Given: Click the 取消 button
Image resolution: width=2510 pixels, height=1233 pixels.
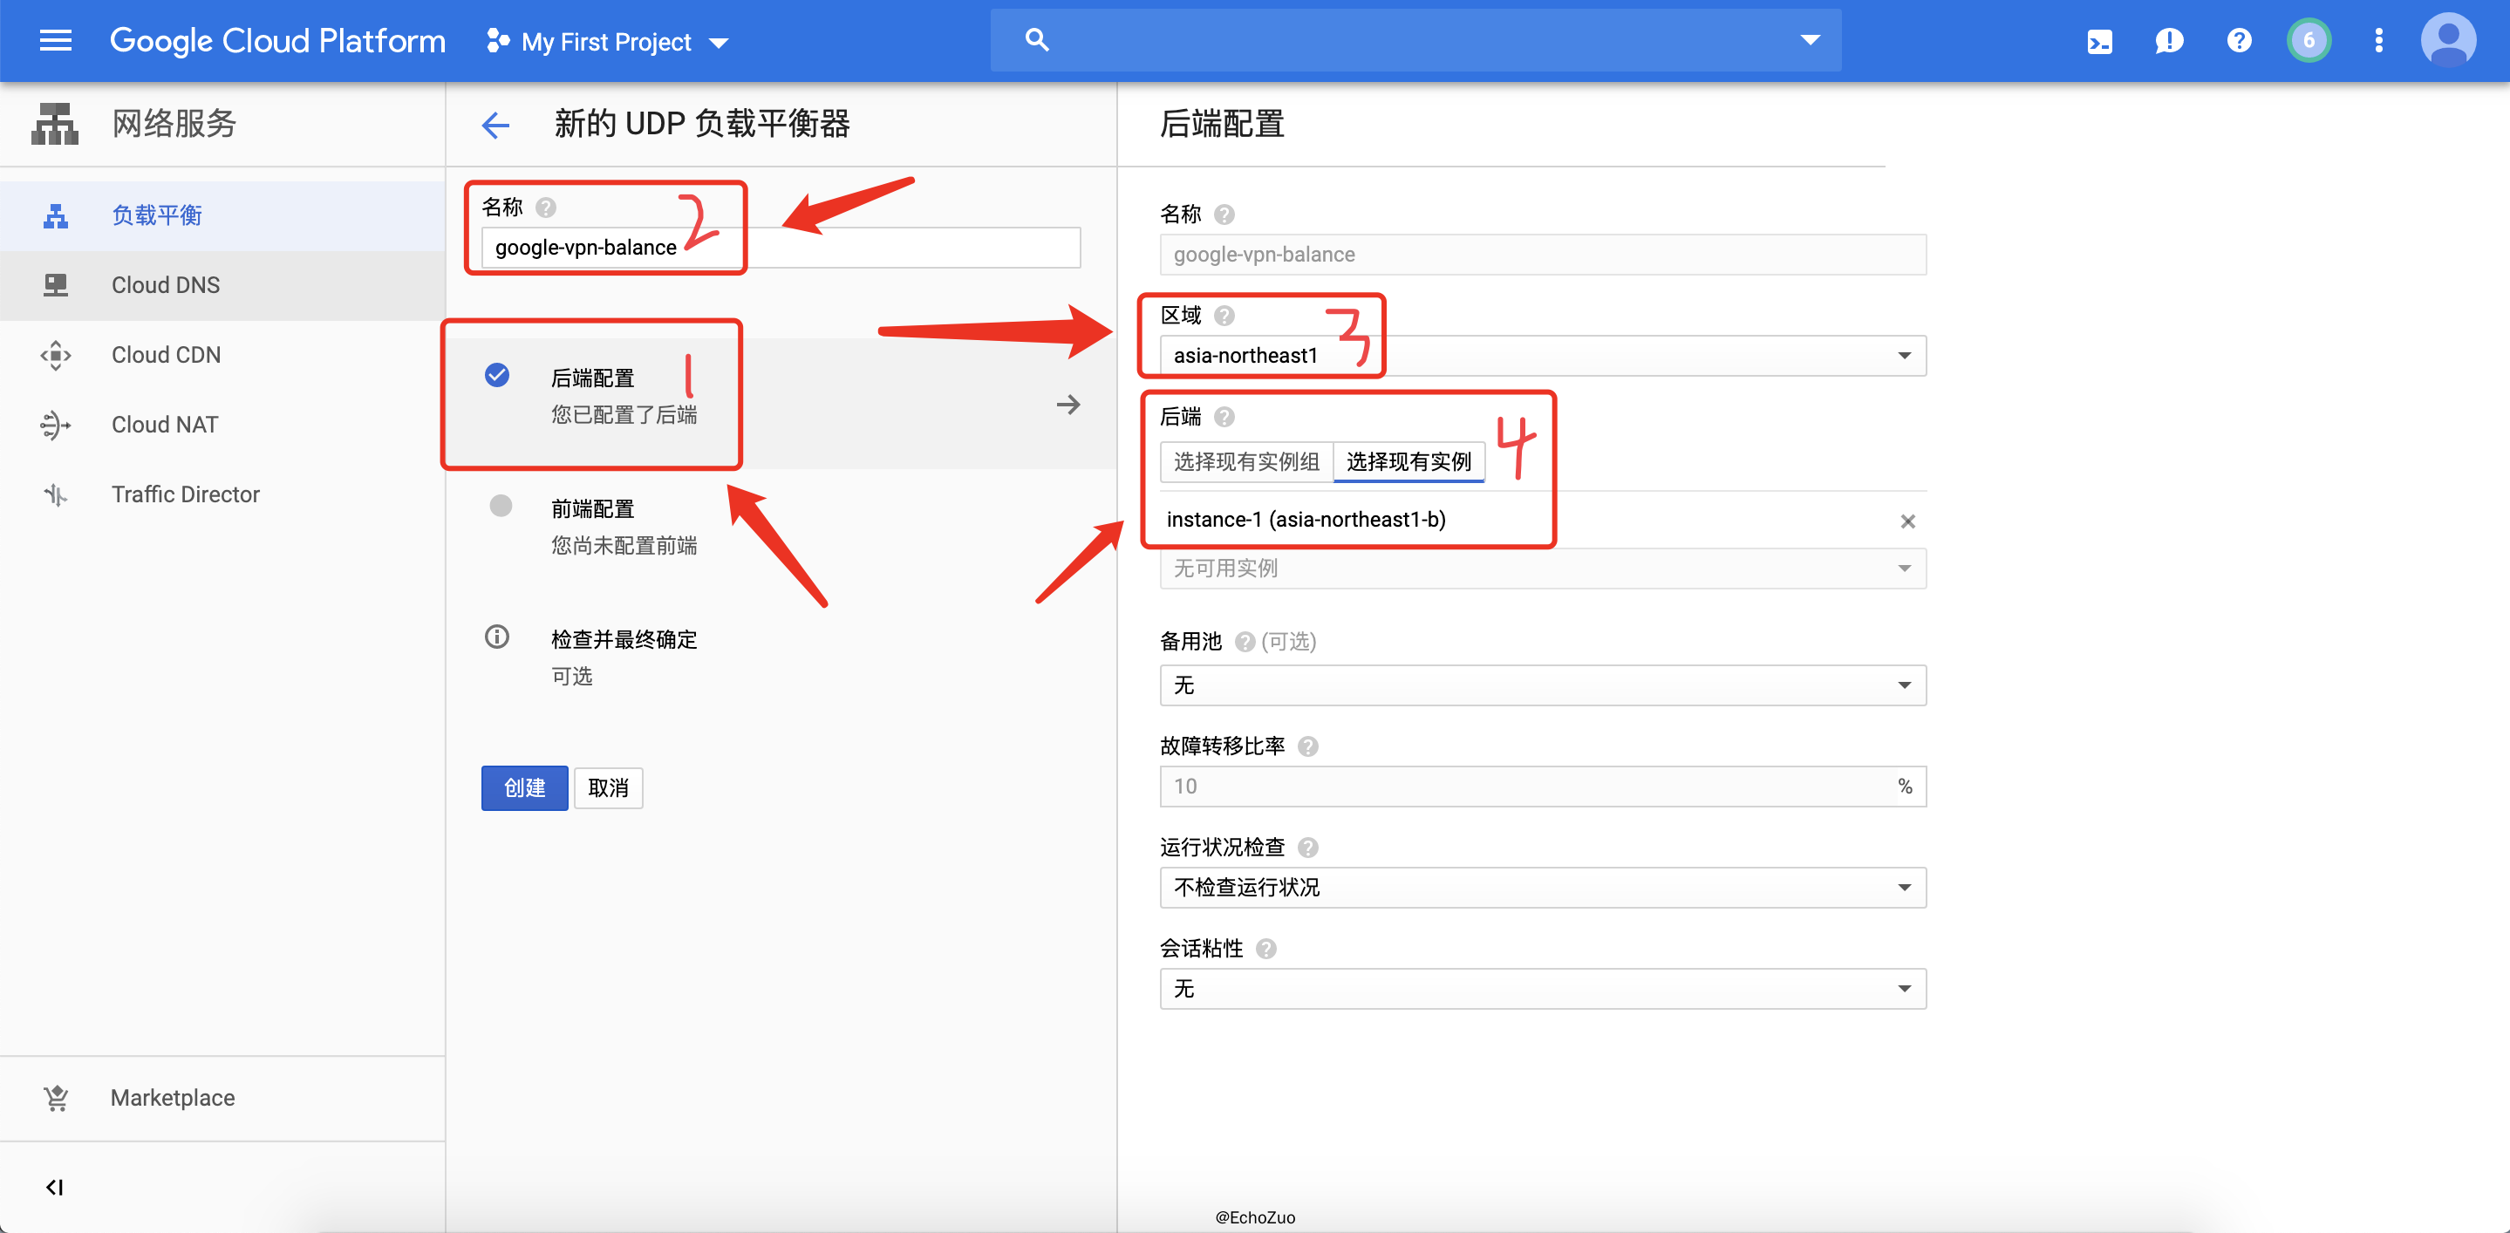Looking at the screenshot, I should pyautogui.click(x=608, y=788).
